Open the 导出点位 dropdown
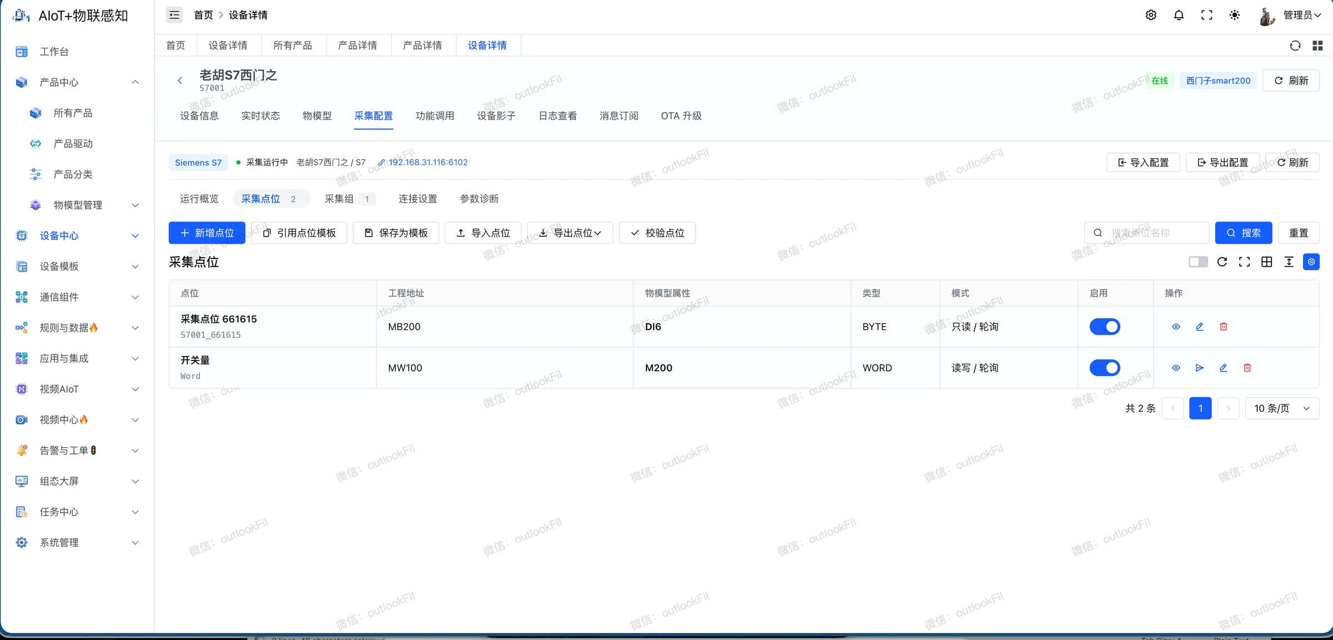 pyautogui.click(x=570, y=233)
